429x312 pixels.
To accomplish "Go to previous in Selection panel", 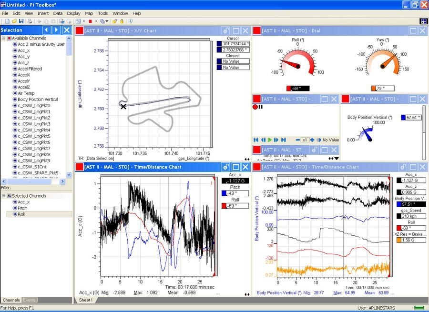I will tap(47, 30).
